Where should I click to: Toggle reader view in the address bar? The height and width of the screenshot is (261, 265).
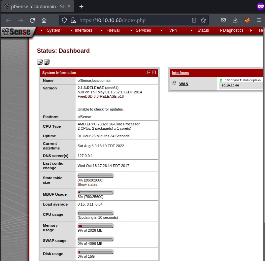[x=194, y=20]
